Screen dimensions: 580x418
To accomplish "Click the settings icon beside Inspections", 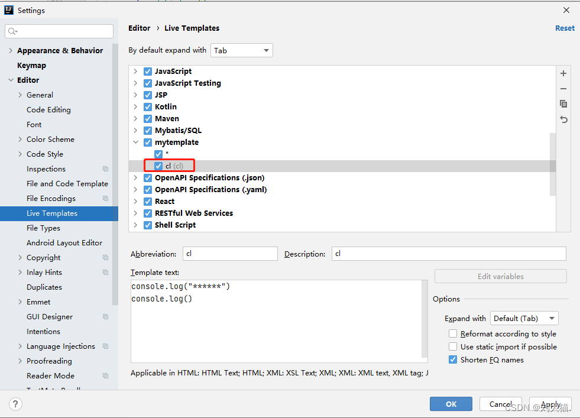I will click(105, 169).
